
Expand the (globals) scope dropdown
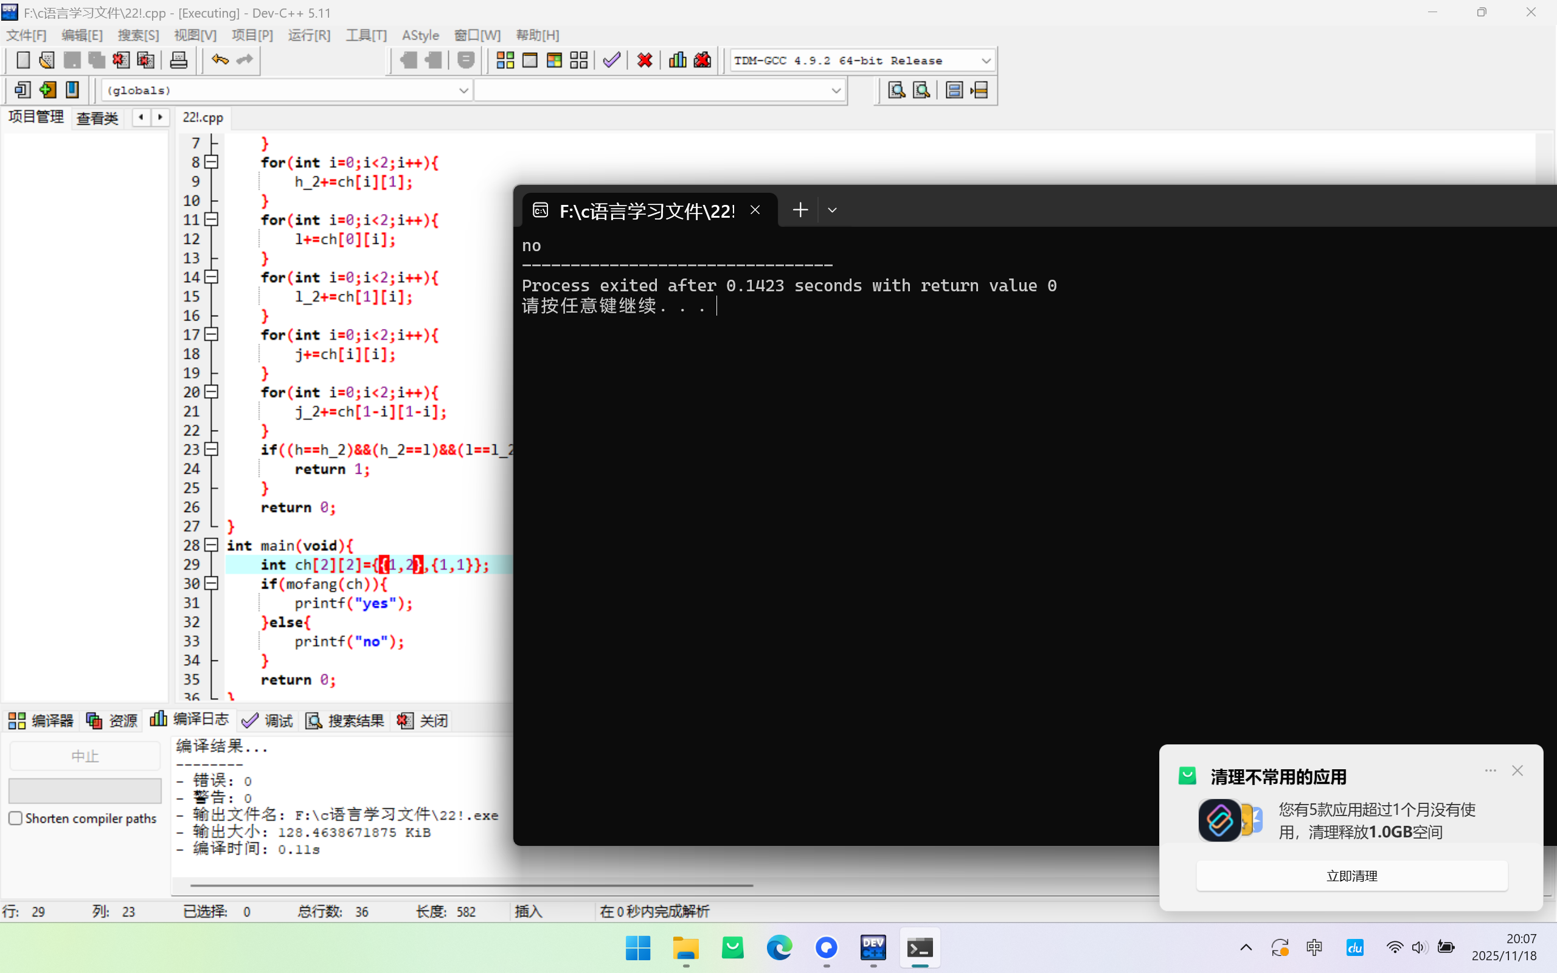pos(463,90)
